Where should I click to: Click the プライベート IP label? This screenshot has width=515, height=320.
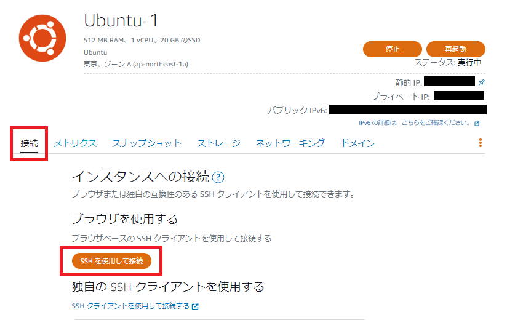tap(401, 97)
